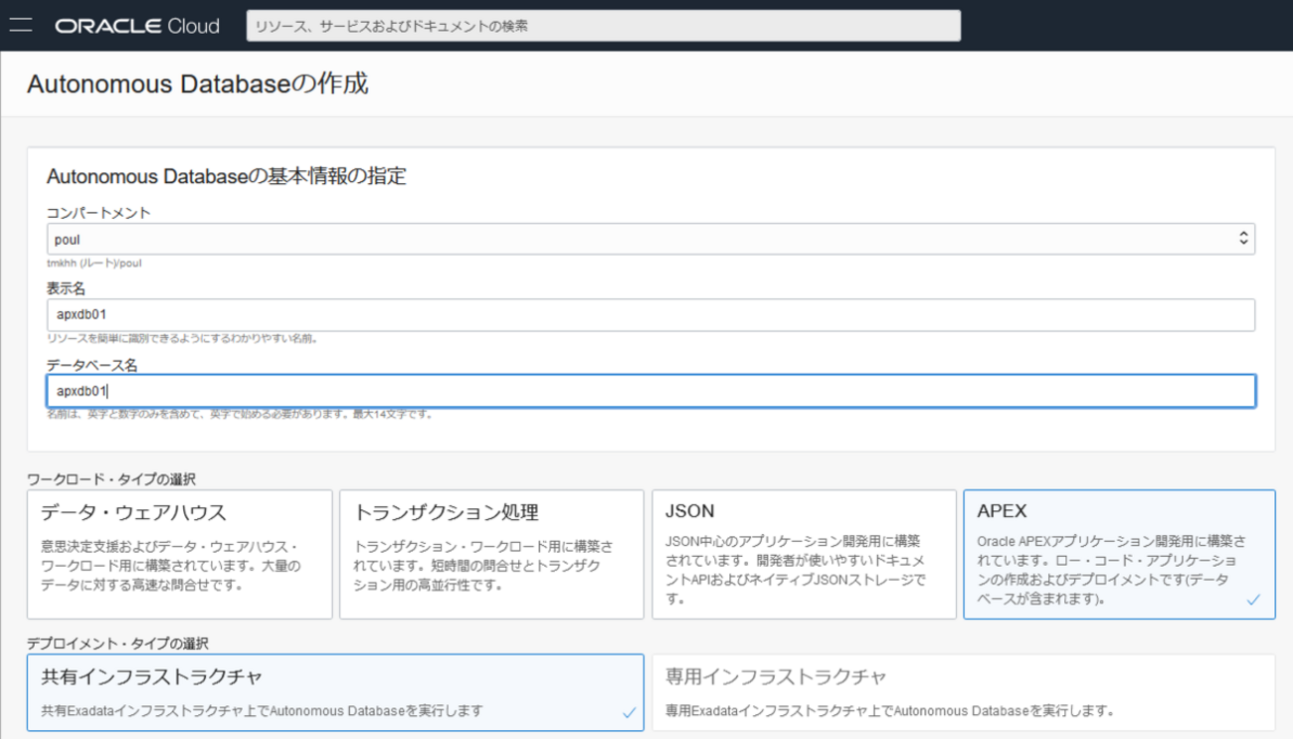Click the 表示名 field label
The height and width of the screenshot is (739, 1293).
(67, 288)
